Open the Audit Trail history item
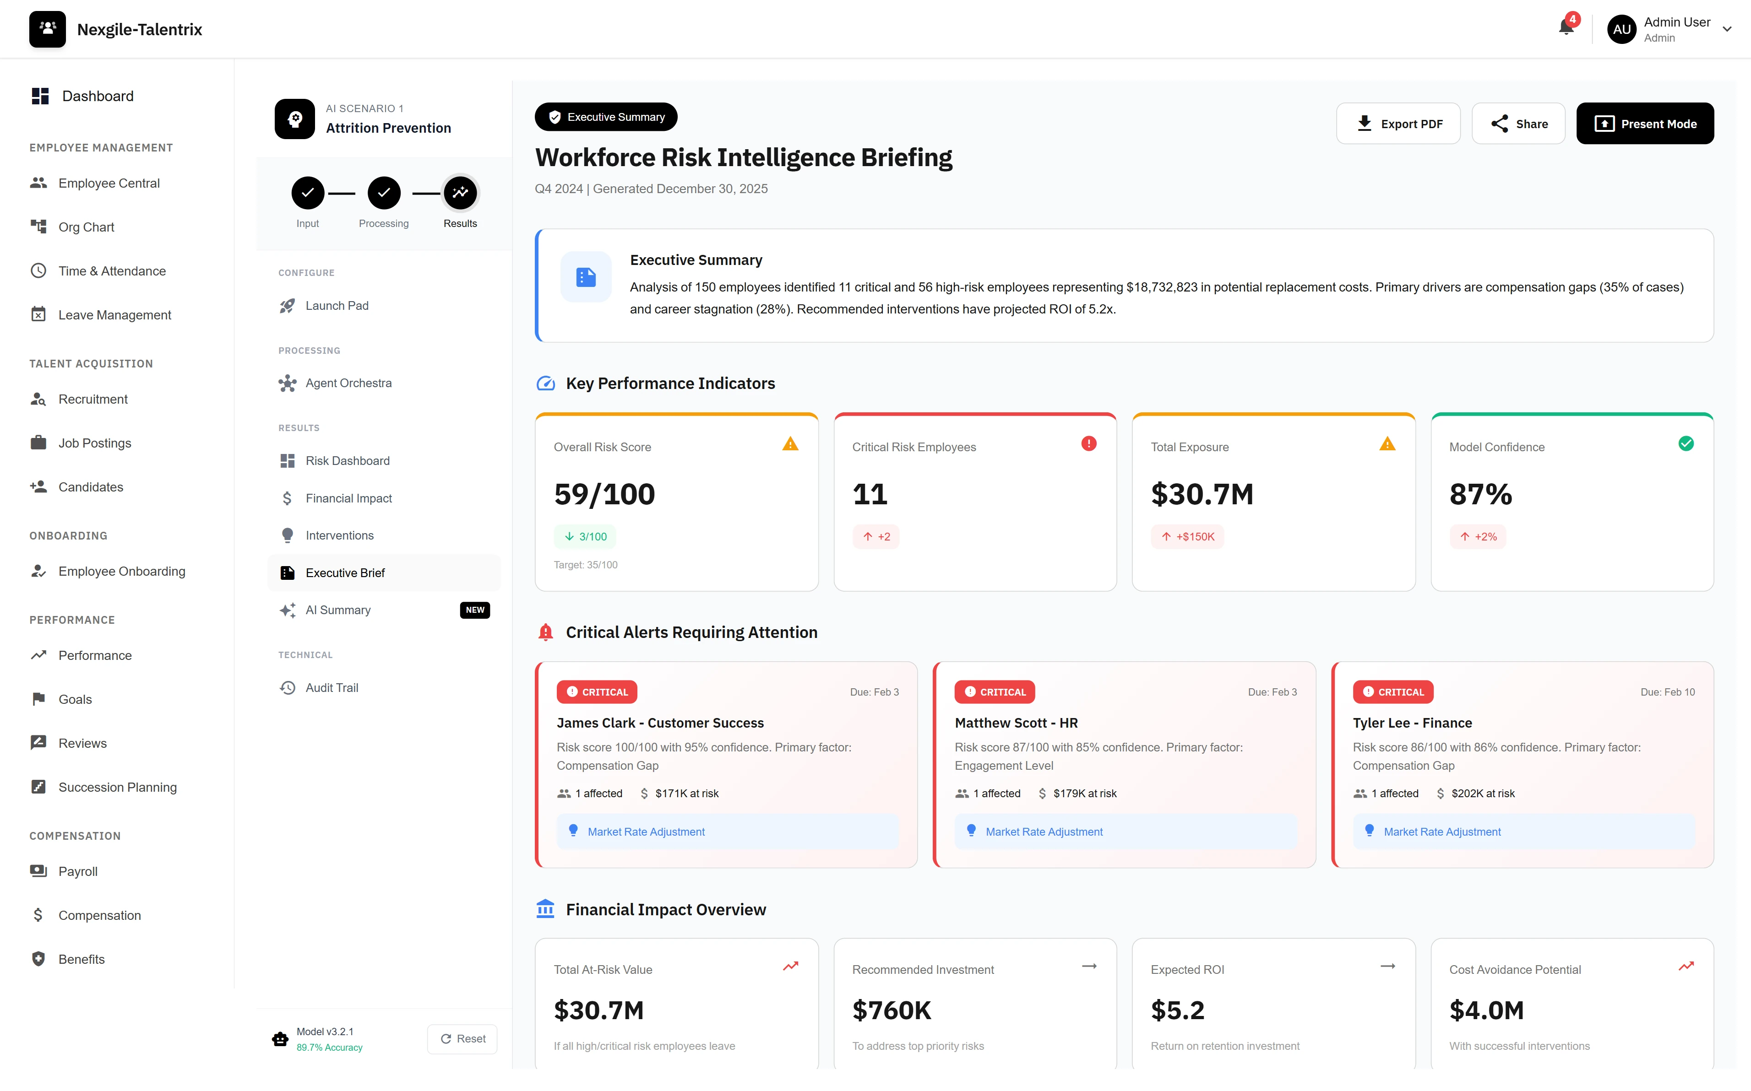 pos(332,688)
